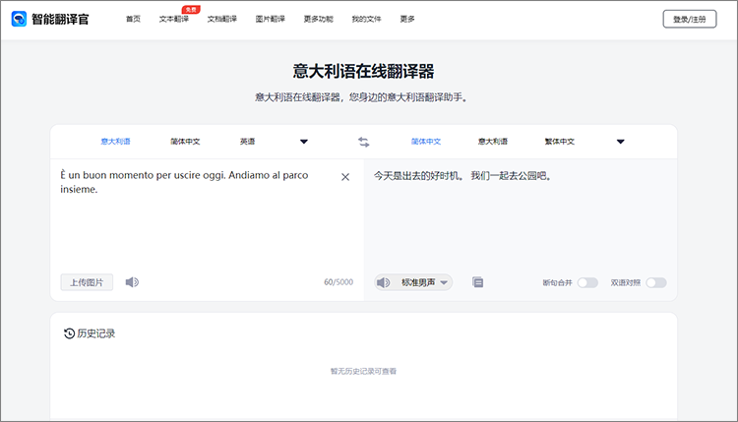Click the 智能翻译官 logo icon
This screenshot has height=422, width=738.
pos(19,19)
